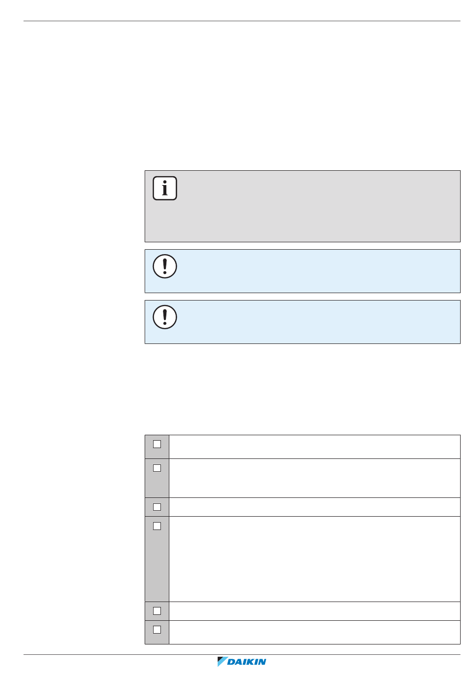The width and height of the screenshot is (469, 680).
Task: Click the Daikin logo in footer
Action: coord(242,662)
